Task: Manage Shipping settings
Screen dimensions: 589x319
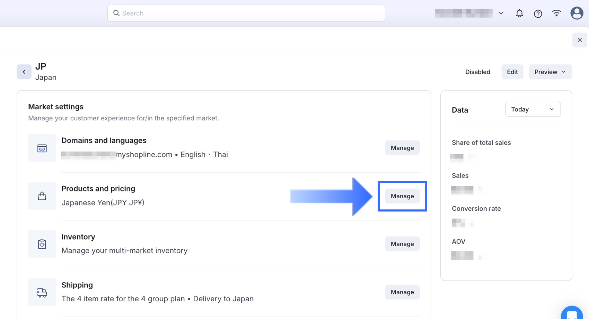Action: pos(402,292)
